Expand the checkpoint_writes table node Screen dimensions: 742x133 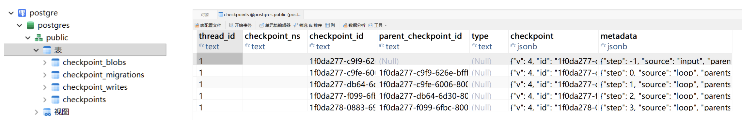coord(45,87)
